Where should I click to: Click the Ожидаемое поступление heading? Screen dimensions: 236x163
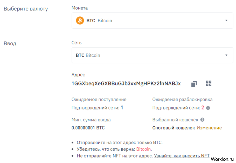tap(99, 99)
